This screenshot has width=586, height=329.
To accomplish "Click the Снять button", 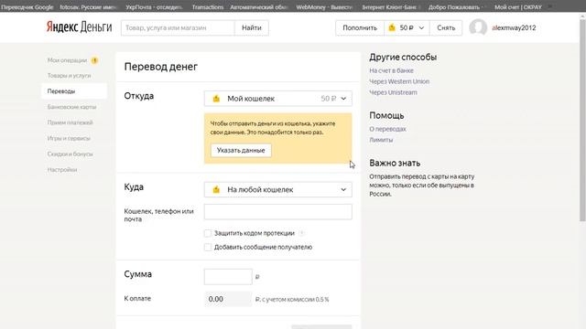I will (446, 27).
